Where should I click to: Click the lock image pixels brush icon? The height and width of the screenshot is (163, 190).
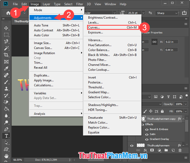tap(145, 111)
